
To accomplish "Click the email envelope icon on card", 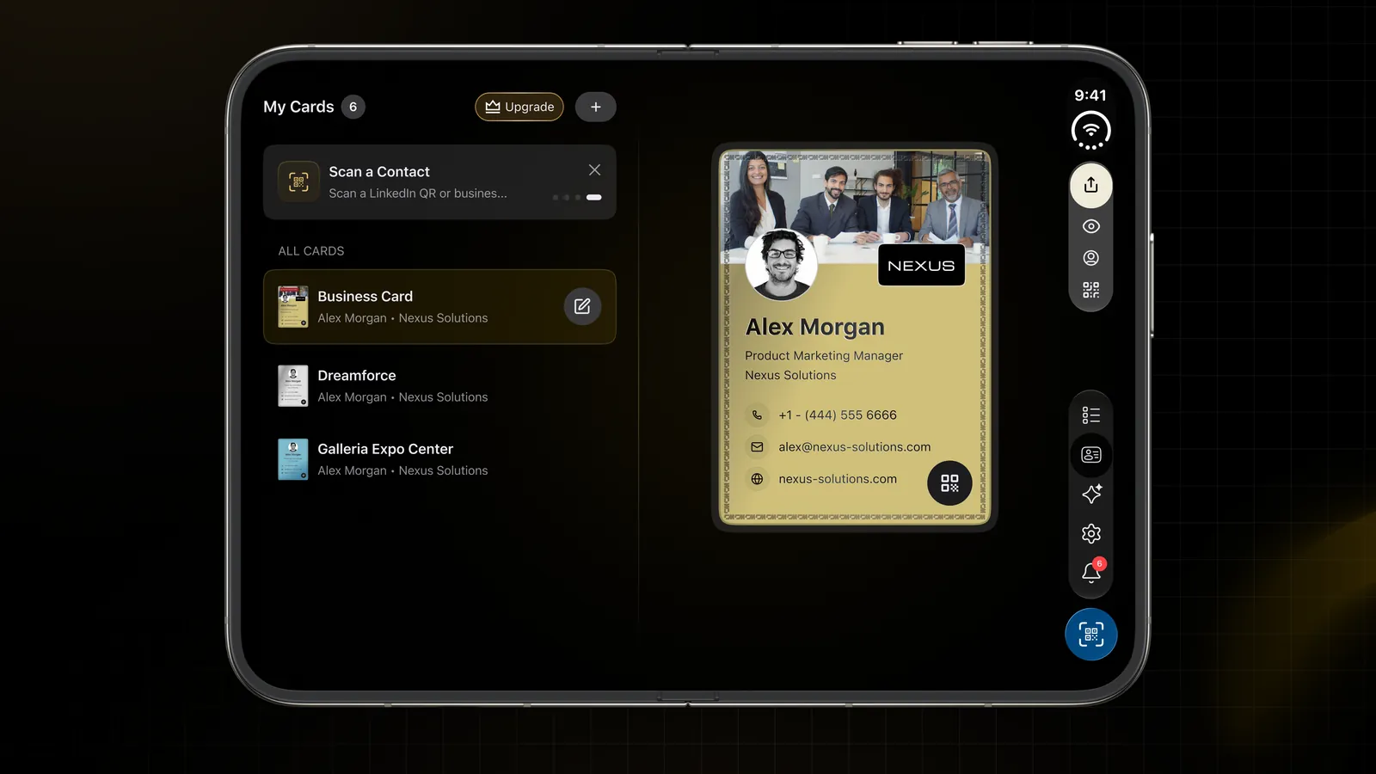I will click(757, 447).
